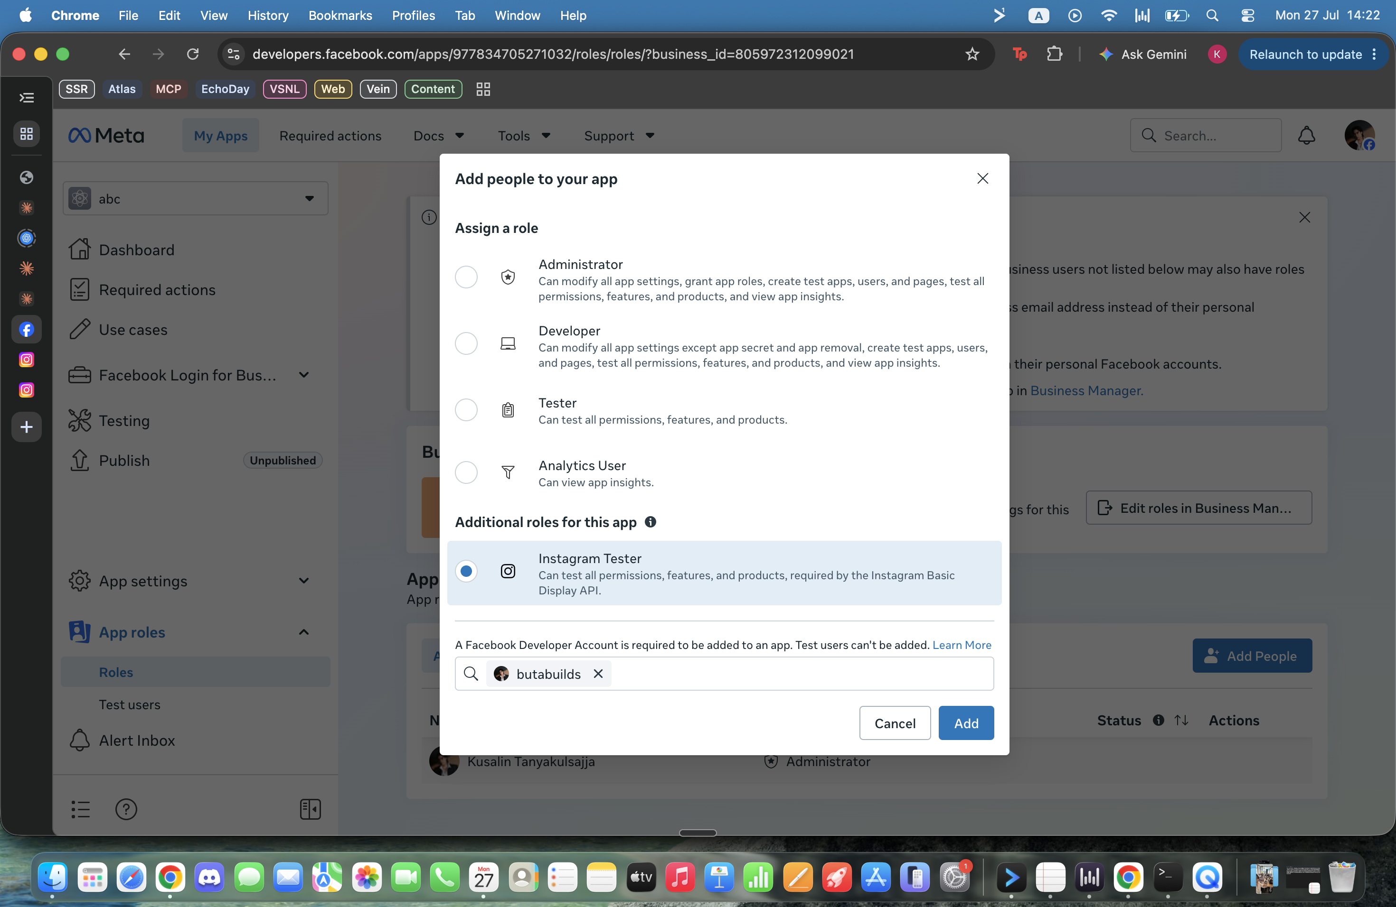Open the help question mark icon
1396x907 pixels.
pyautogui.click(x=126, y=809)
